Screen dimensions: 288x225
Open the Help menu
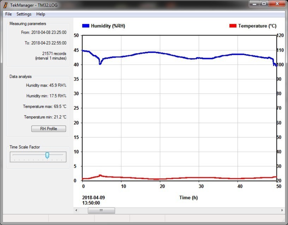point(41,14)
